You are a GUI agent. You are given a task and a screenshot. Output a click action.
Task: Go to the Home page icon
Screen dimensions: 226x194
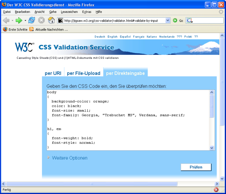click(x=51, y=20)
